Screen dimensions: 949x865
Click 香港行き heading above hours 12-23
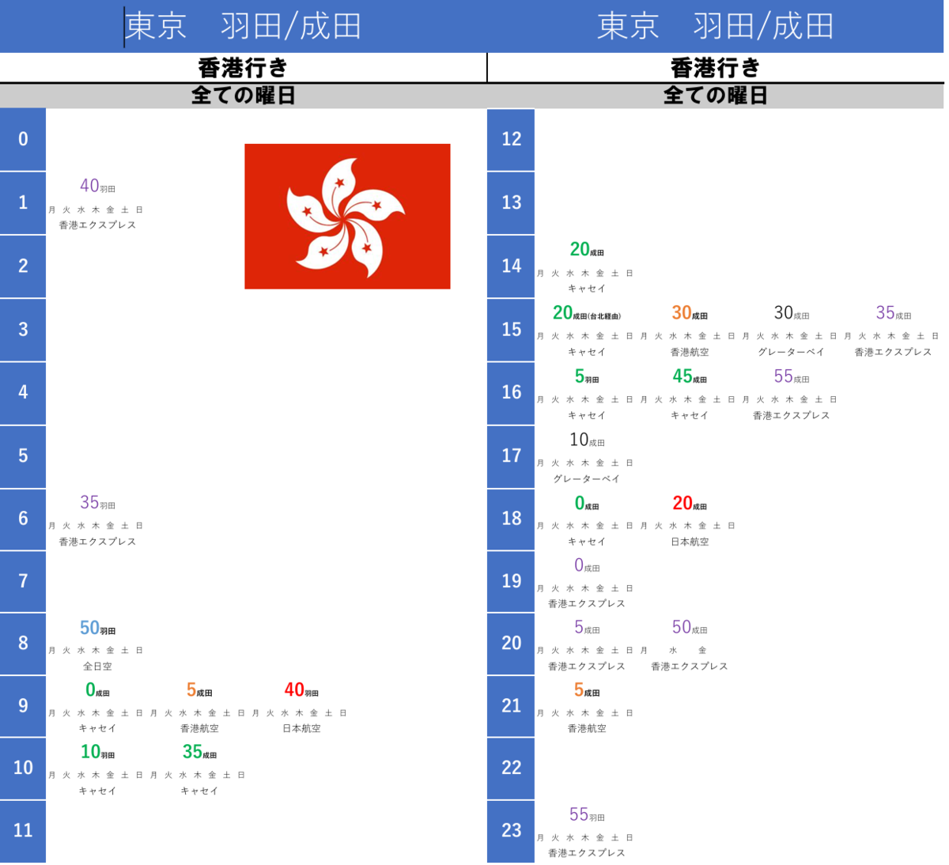pyautogui.click(x=716, y=68)
